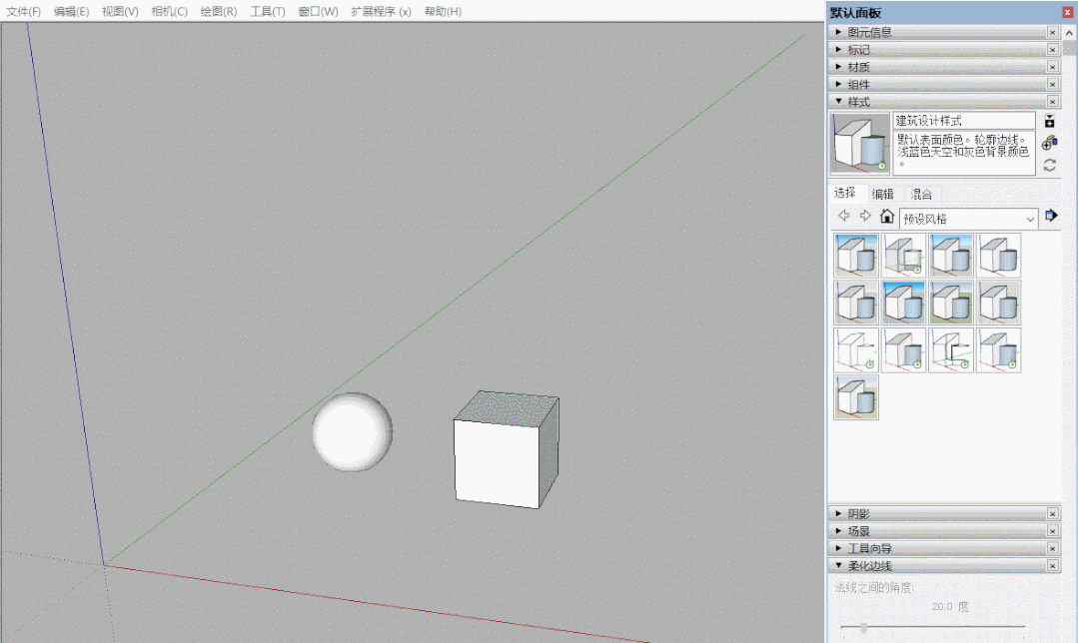Select the last style thumbnail with beige ground

[x=856, y=397]
